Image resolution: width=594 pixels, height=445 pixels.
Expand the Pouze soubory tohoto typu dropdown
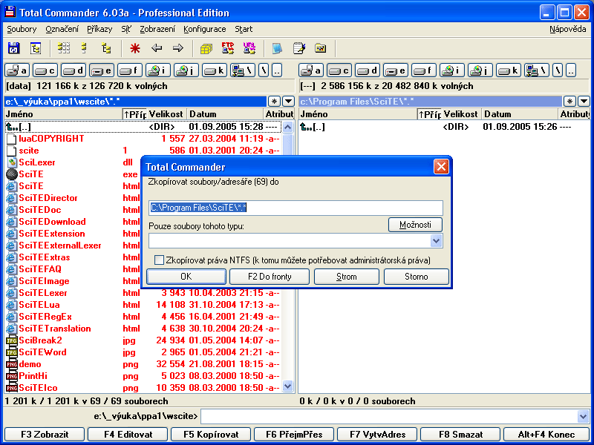[437, 240]
